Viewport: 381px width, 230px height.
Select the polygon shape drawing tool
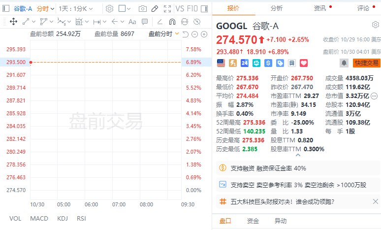43,22
